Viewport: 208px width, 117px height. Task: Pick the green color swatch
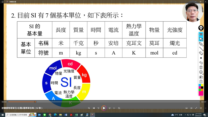pos(200,90)
